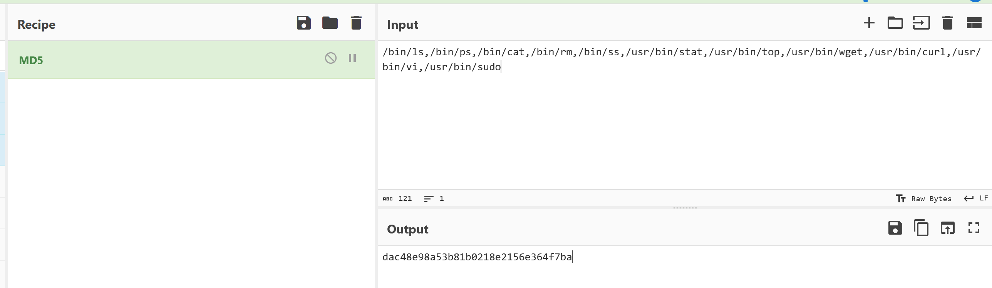Maximise the output pane
Screen dimensions: 992x288
point(974,228)
